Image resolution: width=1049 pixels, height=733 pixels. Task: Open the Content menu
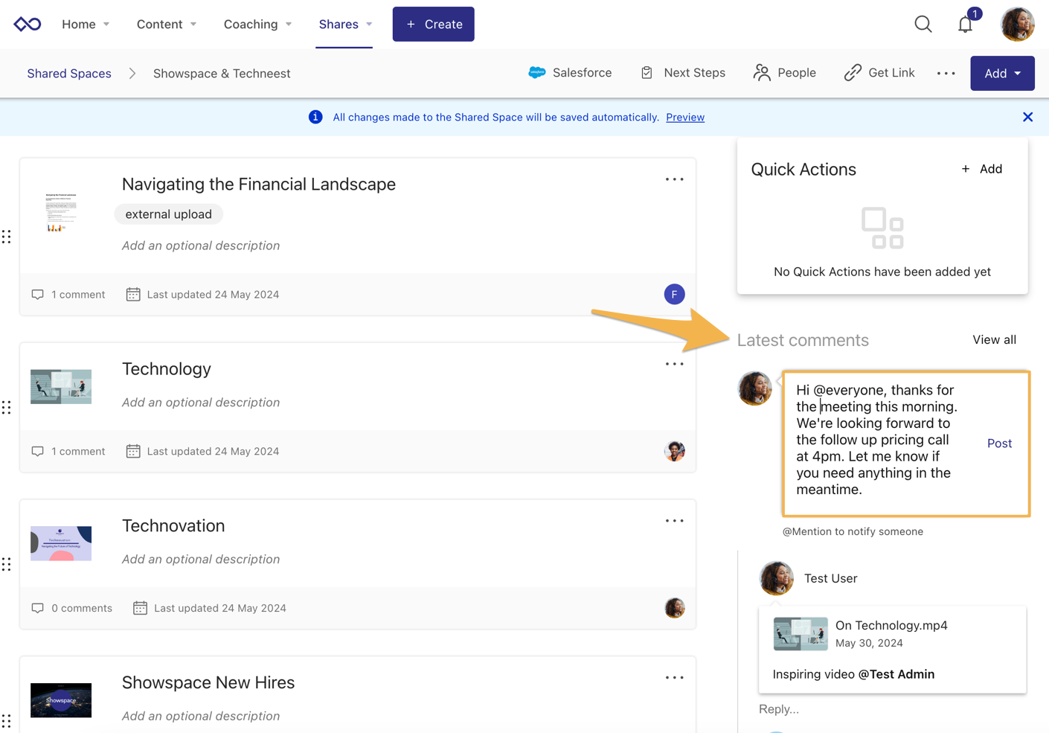click(x=167, y=24)
